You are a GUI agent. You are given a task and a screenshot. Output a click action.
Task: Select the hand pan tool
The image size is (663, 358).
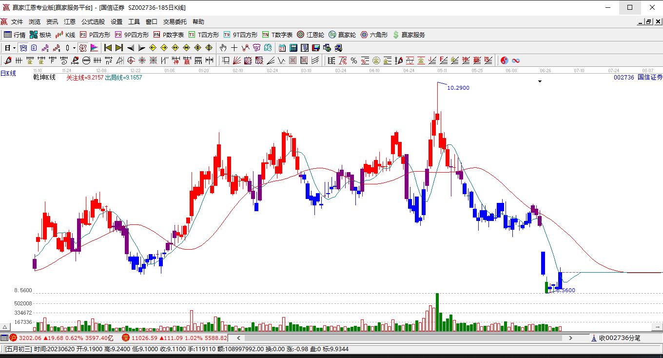[223, 48]
